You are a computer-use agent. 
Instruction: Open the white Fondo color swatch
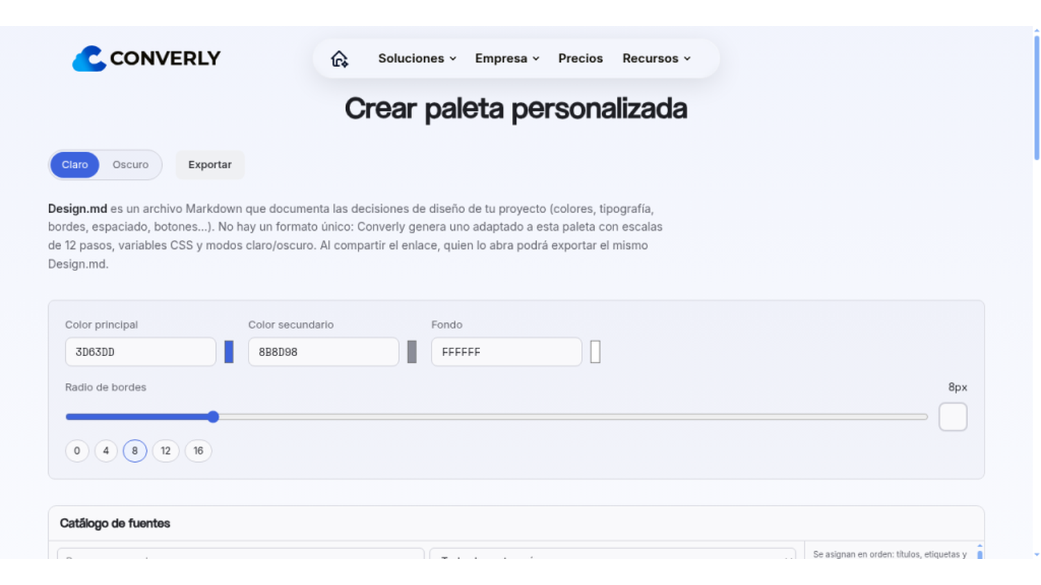(595, 352)
